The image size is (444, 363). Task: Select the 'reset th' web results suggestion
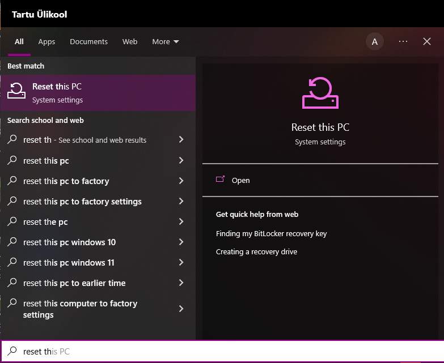coord(98,140)
